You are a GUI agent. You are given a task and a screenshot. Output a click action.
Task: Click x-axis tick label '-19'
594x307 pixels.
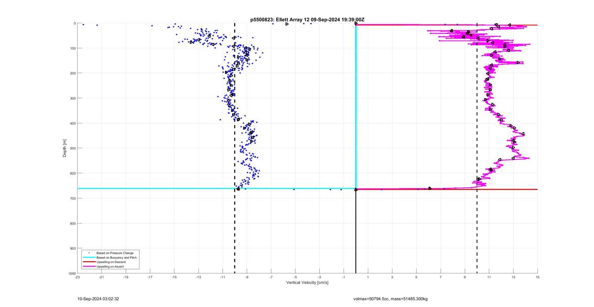[126, 277]
